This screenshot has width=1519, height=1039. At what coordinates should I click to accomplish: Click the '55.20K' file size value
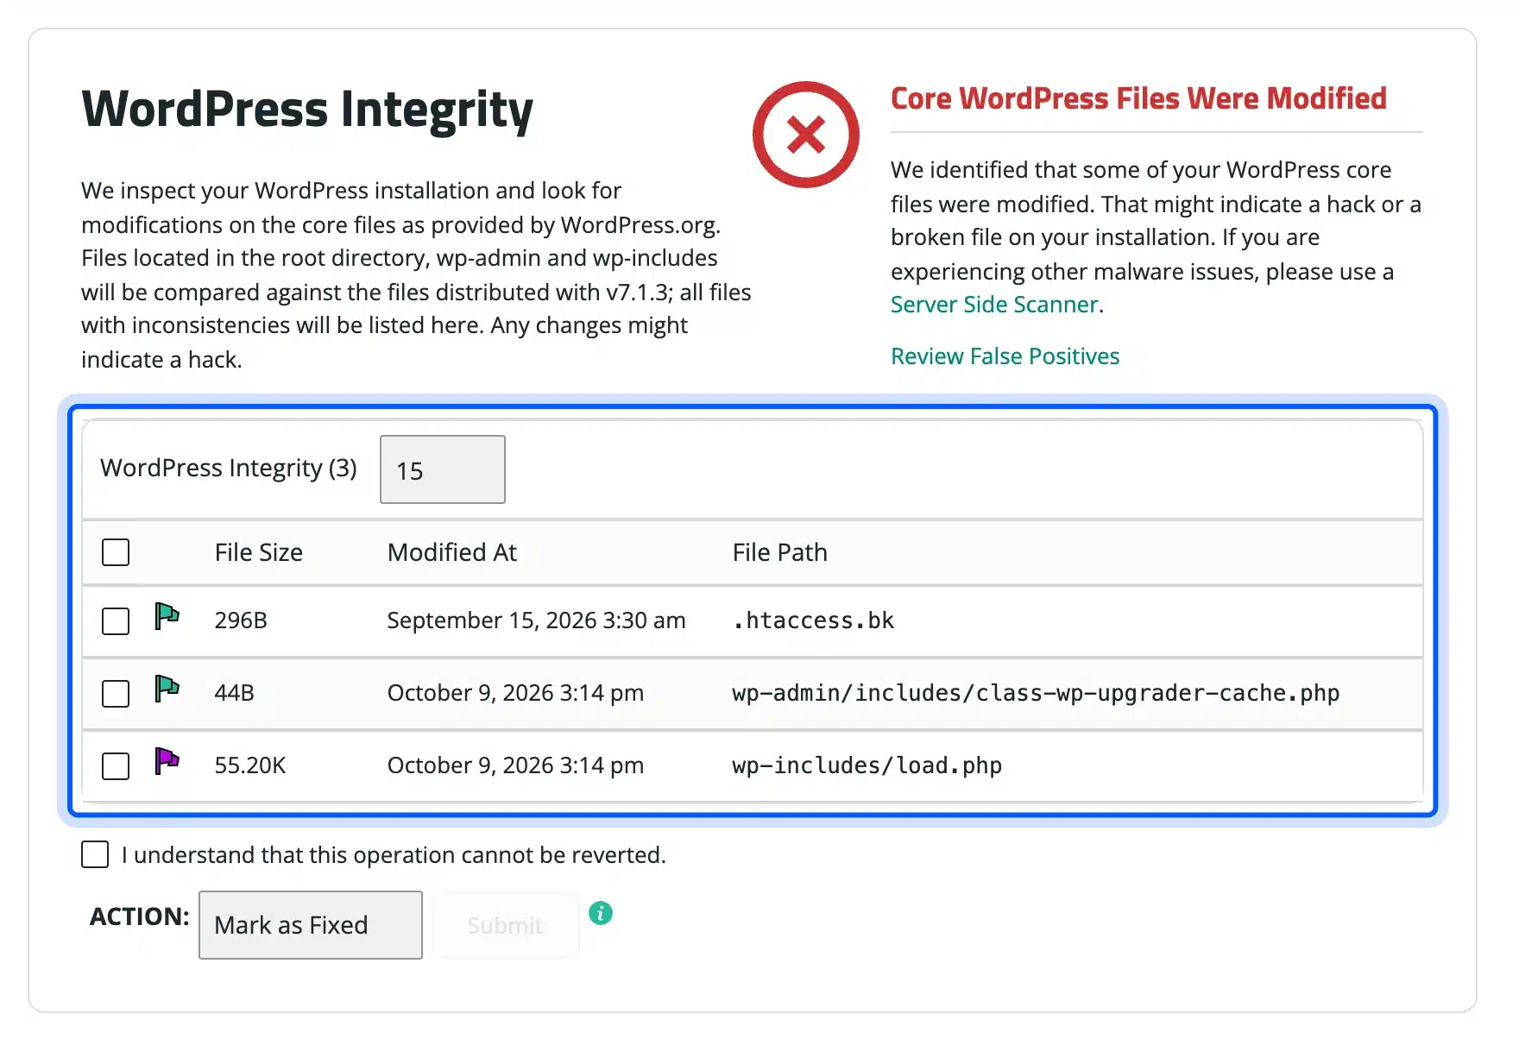[x=250, y=765]
